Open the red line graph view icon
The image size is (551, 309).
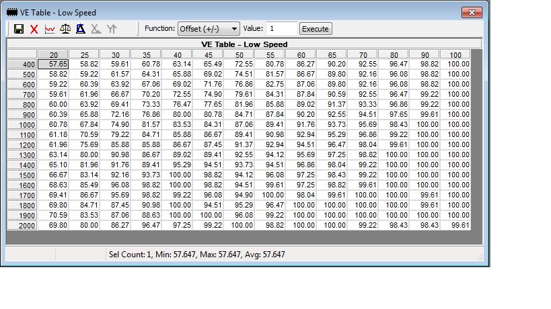pyautogui.click(x=50, y=29)
